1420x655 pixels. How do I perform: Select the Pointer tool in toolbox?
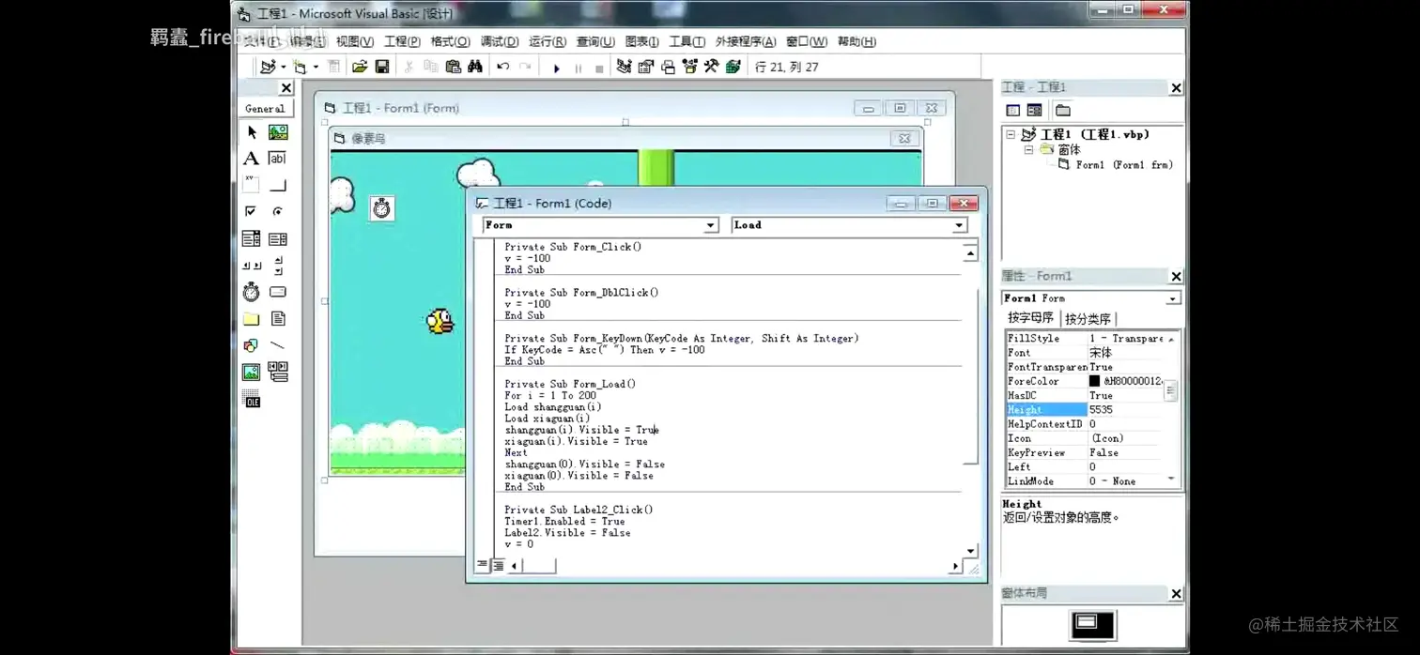click(x=251, y=132)
